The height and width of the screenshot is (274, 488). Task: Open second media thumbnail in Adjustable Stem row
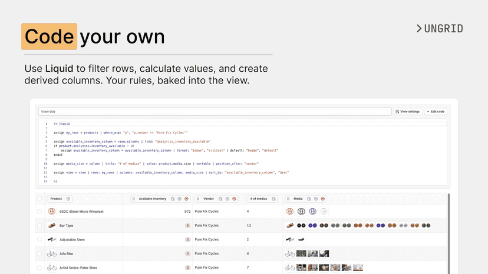tap(301, 239)
